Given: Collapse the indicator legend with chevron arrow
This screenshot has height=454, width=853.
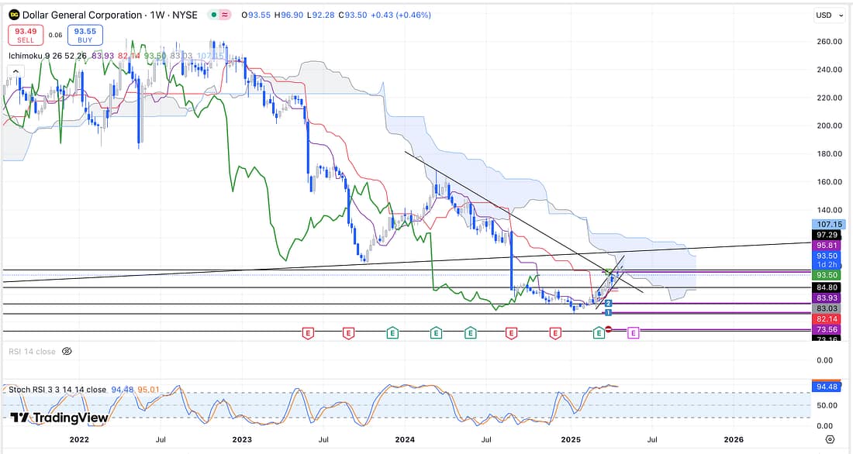Looking at the screenshot, I should (x=14, y=71).
